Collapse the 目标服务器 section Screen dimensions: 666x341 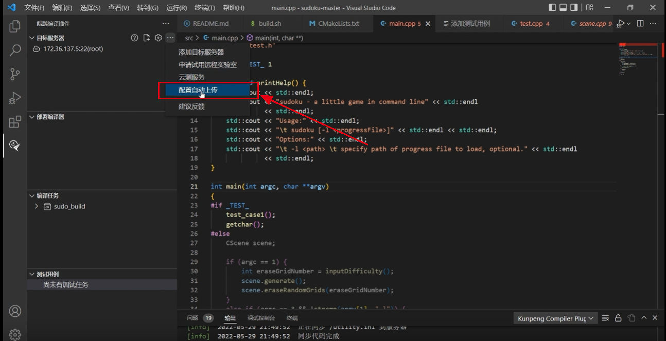(x=32, y=38)
